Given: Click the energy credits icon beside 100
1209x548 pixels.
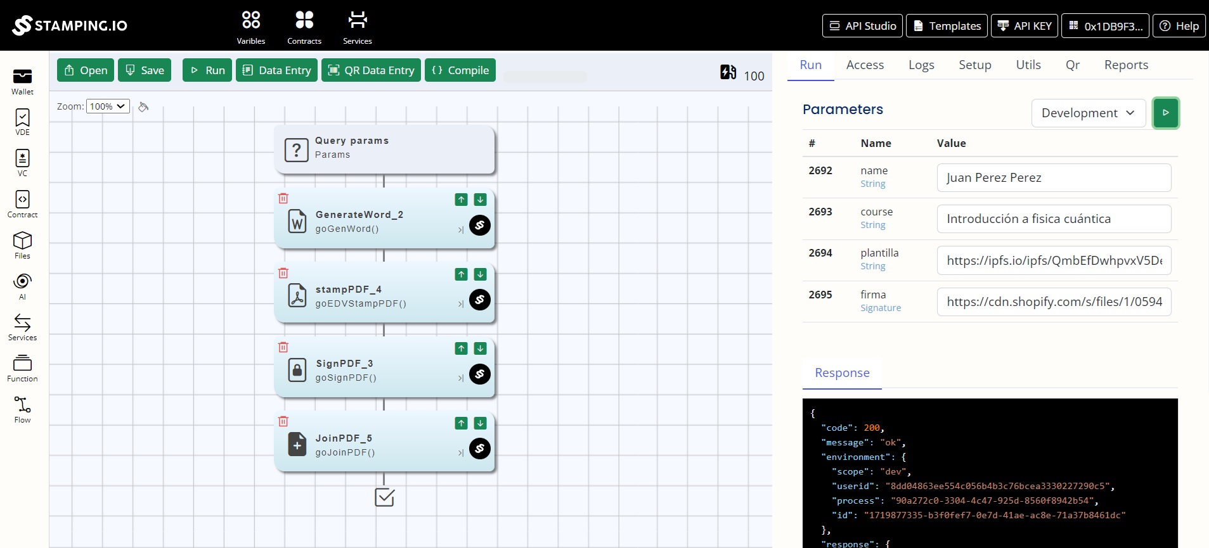Looking at the screenshot, I should [728, 72].
